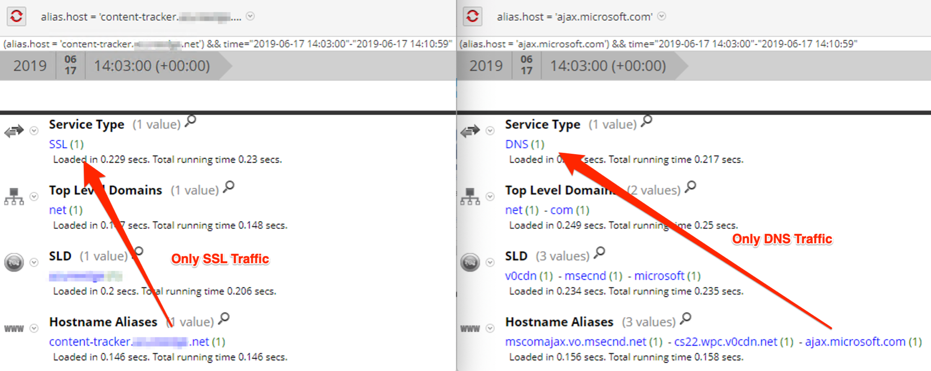Expand left Service Type options arrow

34,130
